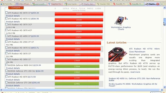
Task: Switch to the 'Charts, ben...' tab
Action: point(87,4)
